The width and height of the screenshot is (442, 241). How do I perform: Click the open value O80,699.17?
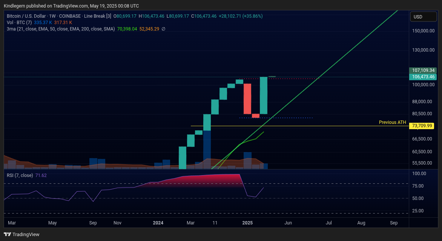click(125, 16)
